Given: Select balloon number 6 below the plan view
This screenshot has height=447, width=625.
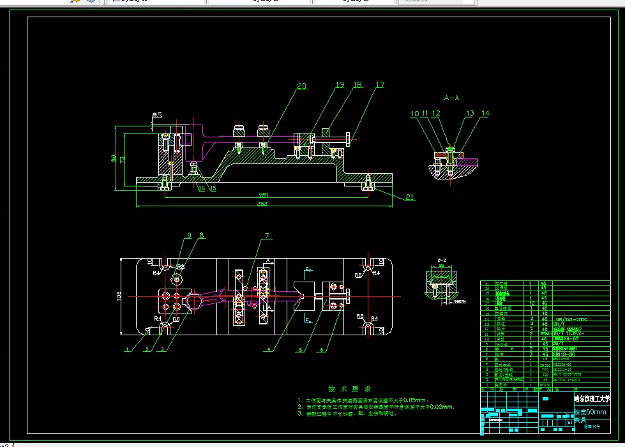Looking at the screenshot, I should pos(322,350).
